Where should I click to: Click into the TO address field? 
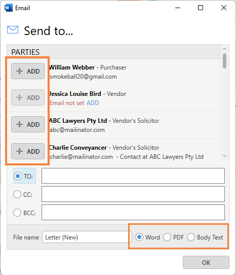coord(133,176)
